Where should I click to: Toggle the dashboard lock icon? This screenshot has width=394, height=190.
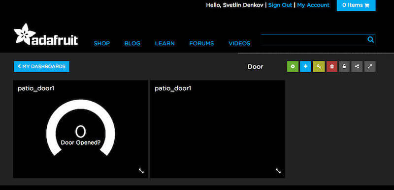click(344, 67)
